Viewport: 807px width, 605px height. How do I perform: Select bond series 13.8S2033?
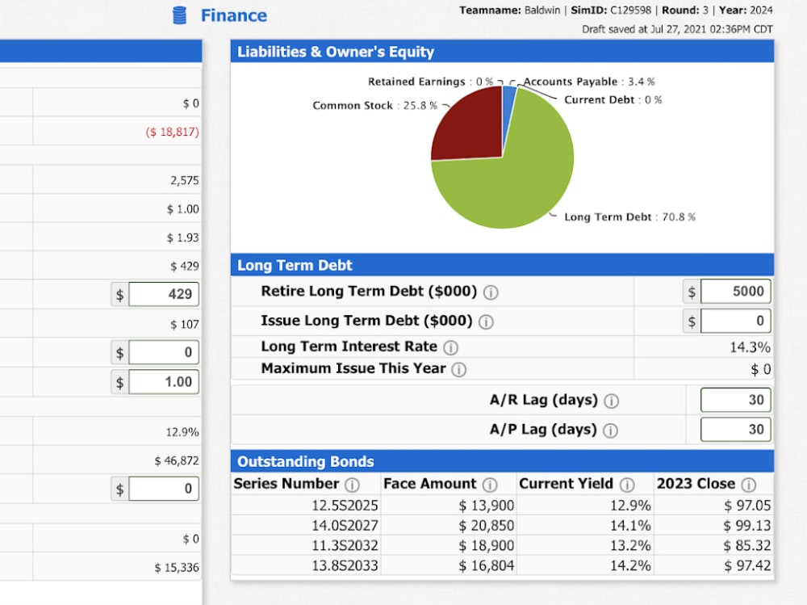click(345, 566)
